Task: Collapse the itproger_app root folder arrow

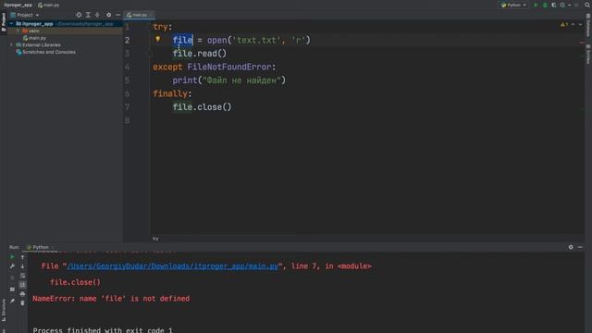Action: click(12, 23)
